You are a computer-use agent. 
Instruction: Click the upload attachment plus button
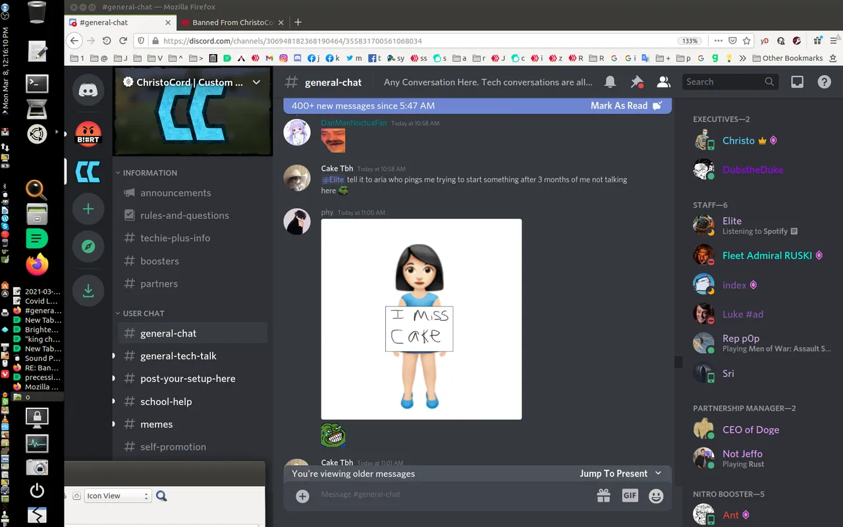click(x=302, y=496)
